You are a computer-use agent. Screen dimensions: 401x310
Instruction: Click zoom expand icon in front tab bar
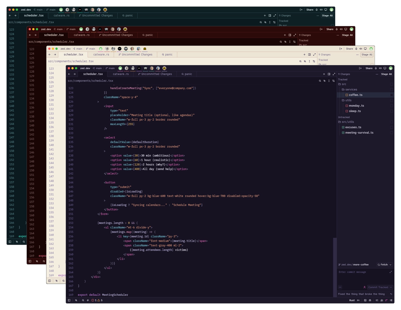pos(334,74)
